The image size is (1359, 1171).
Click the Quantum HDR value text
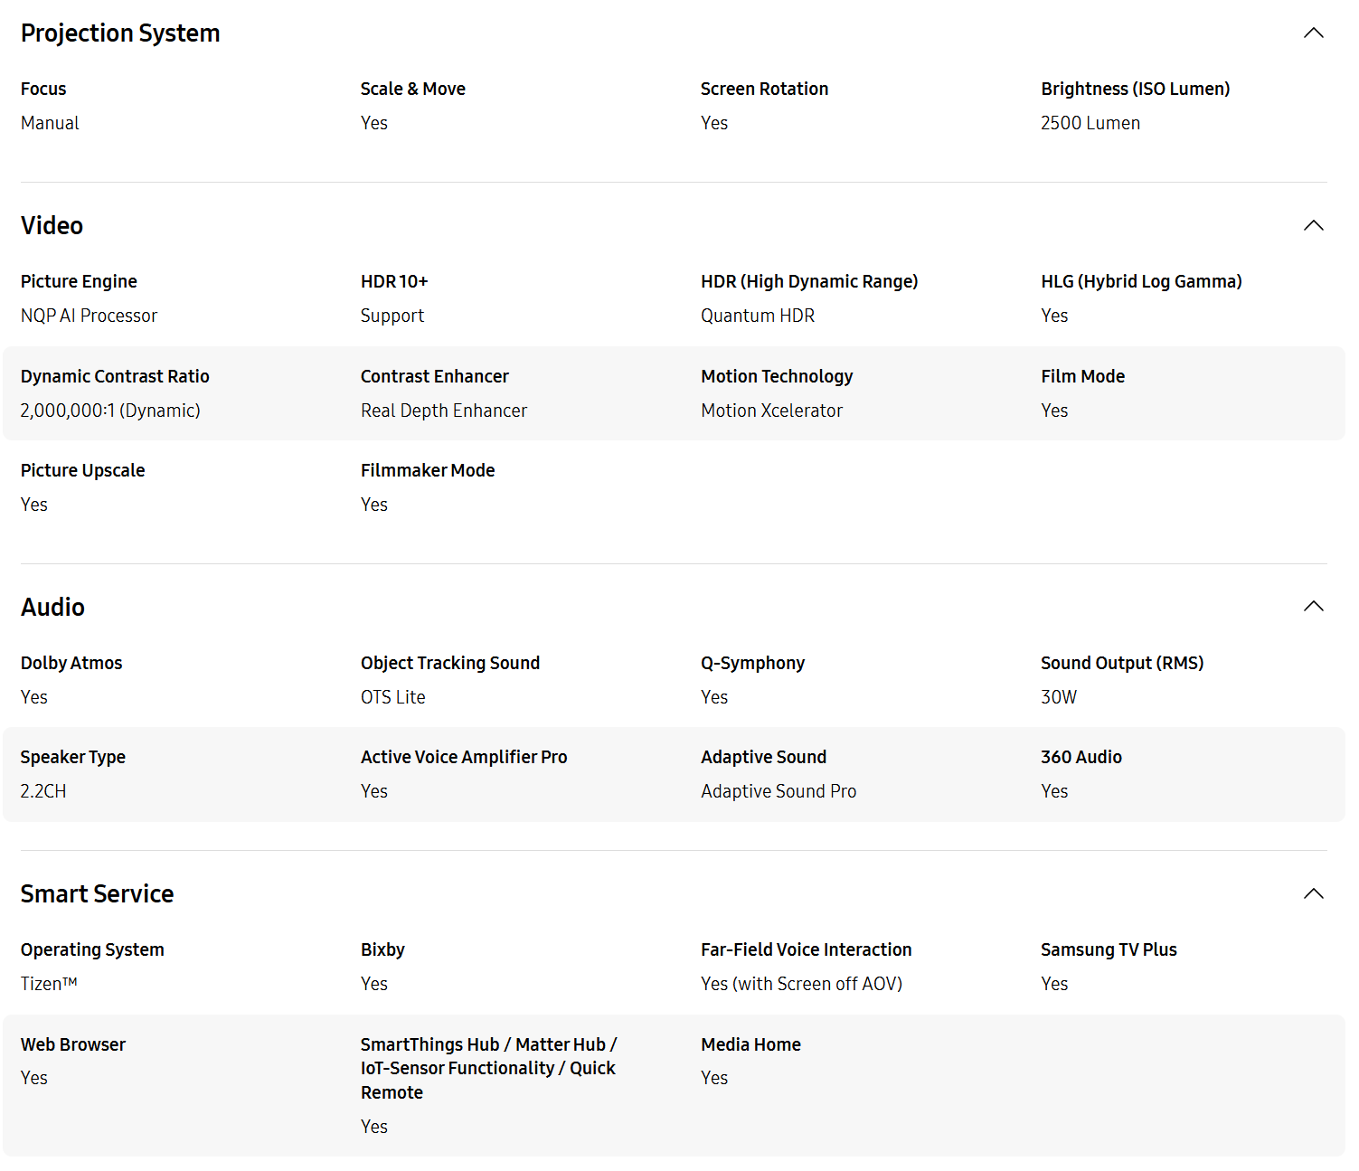point(757,316)
